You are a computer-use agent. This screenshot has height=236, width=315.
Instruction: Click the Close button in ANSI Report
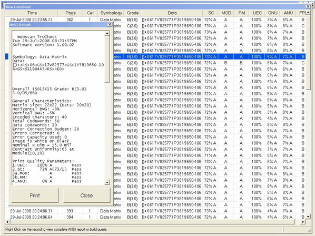tap(86, 195)
